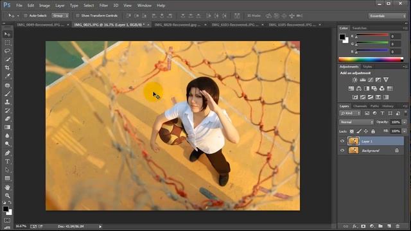Open the Essentials workspace dropdown
Screen dimensions: 411x231
pos(387,16)
